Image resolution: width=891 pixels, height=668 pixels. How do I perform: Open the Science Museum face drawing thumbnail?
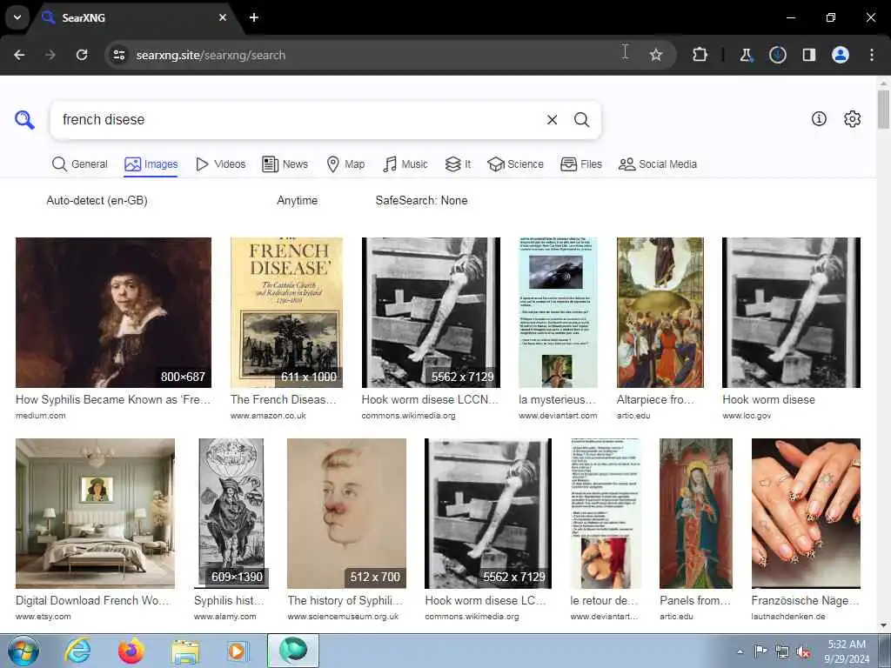tap(346, 513)
